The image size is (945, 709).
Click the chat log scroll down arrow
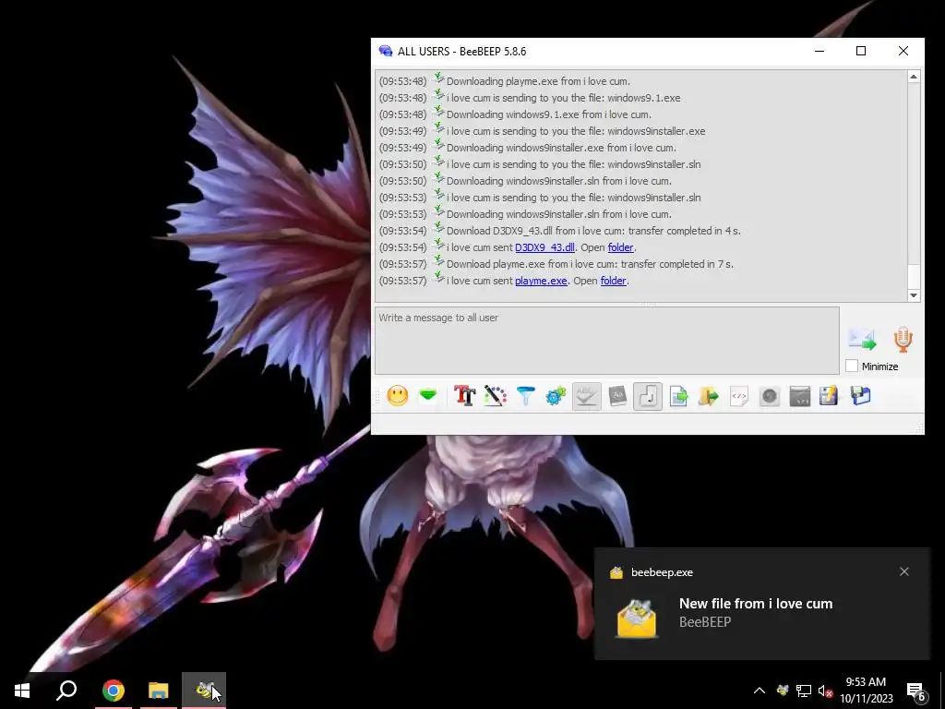click(914, 295)
